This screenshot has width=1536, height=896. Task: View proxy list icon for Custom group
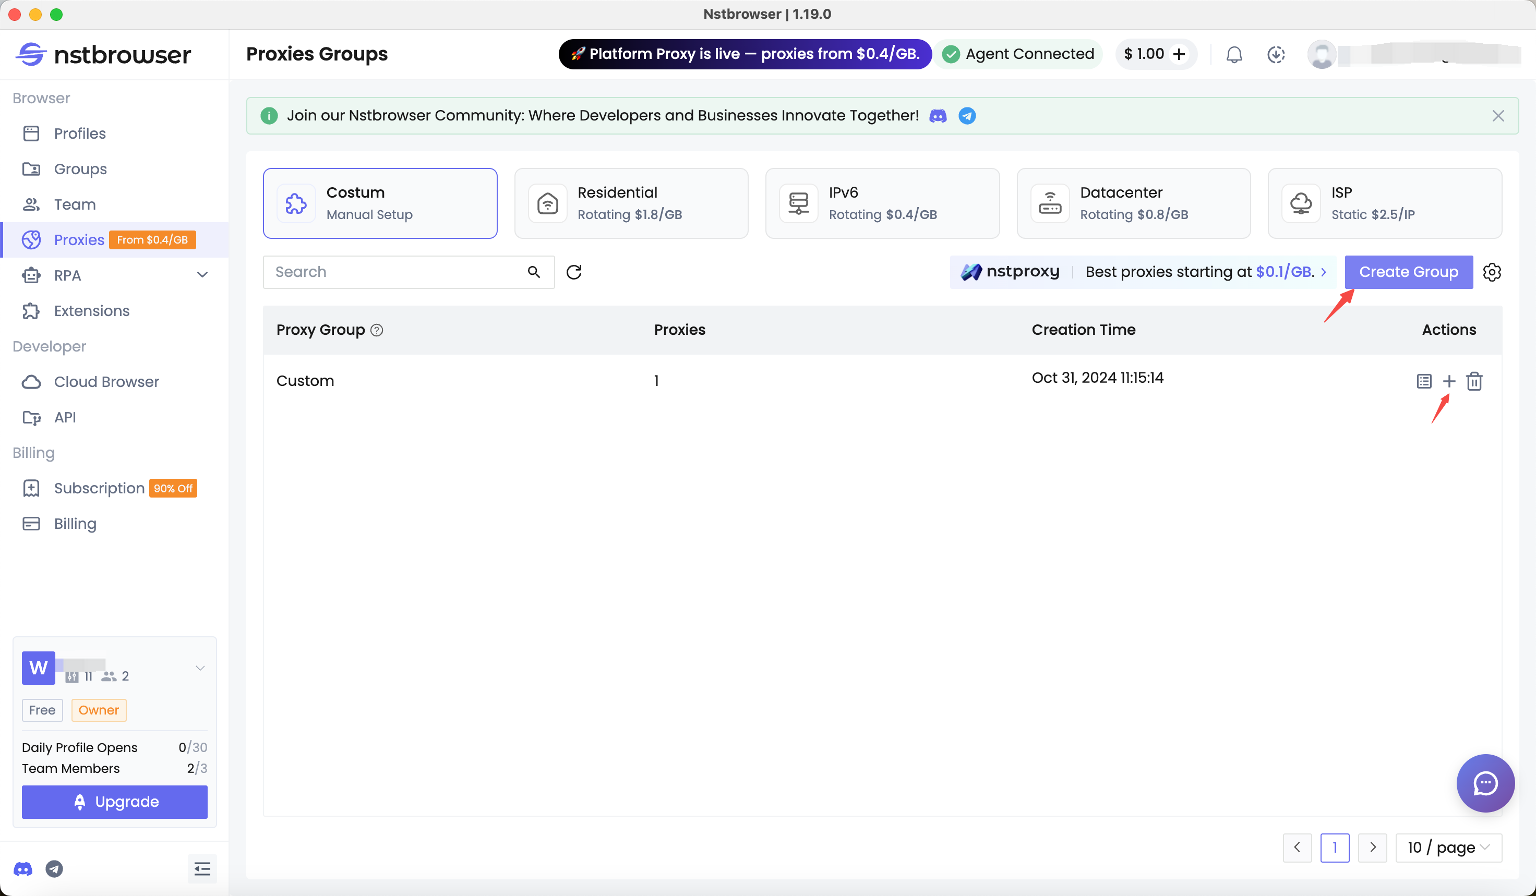pos(1424,381)
